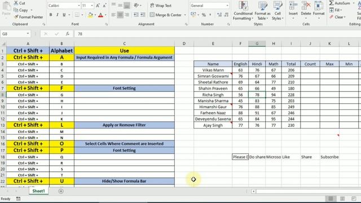
Task: Click the Copy button
Action: [x=21, y=10]
